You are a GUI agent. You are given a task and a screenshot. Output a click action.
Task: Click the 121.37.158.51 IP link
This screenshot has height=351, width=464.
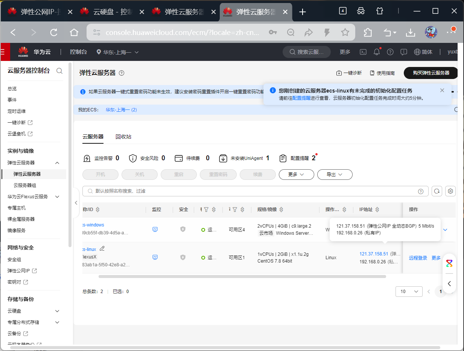(374, 254)
